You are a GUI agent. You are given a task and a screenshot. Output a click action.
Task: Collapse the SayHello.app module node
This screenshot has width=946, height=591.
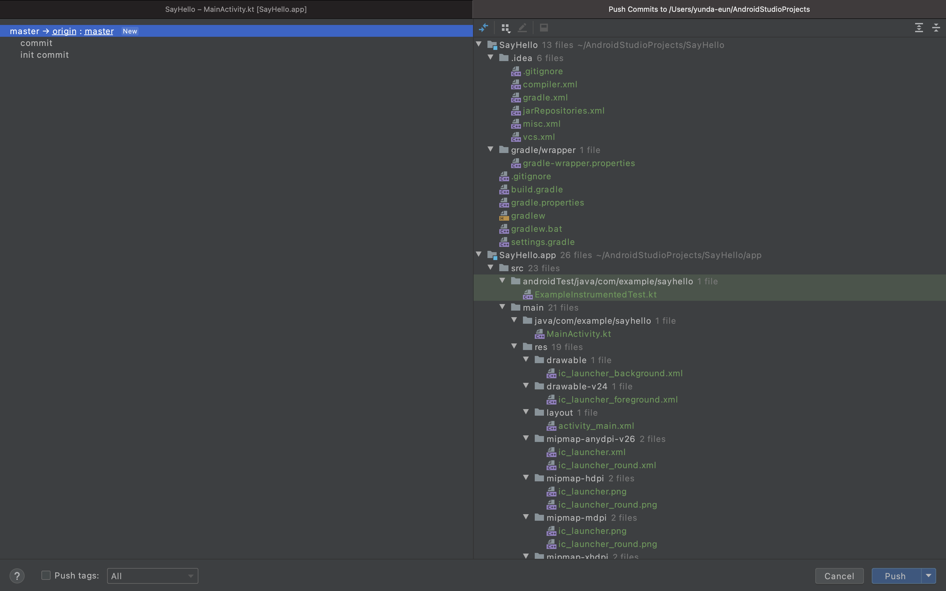pyautogui.click(x=479, y=254)
